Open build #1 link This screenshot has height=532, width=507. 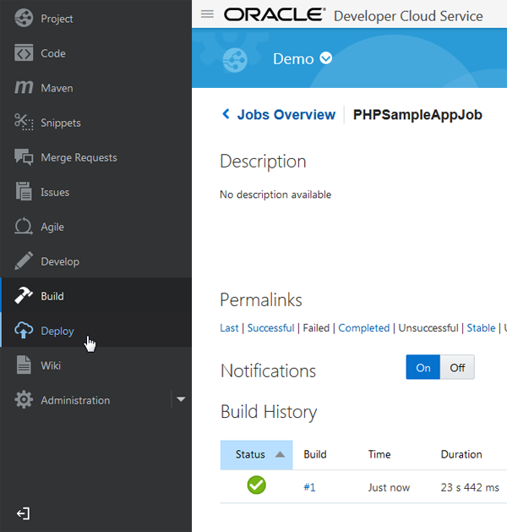point(309,487)
